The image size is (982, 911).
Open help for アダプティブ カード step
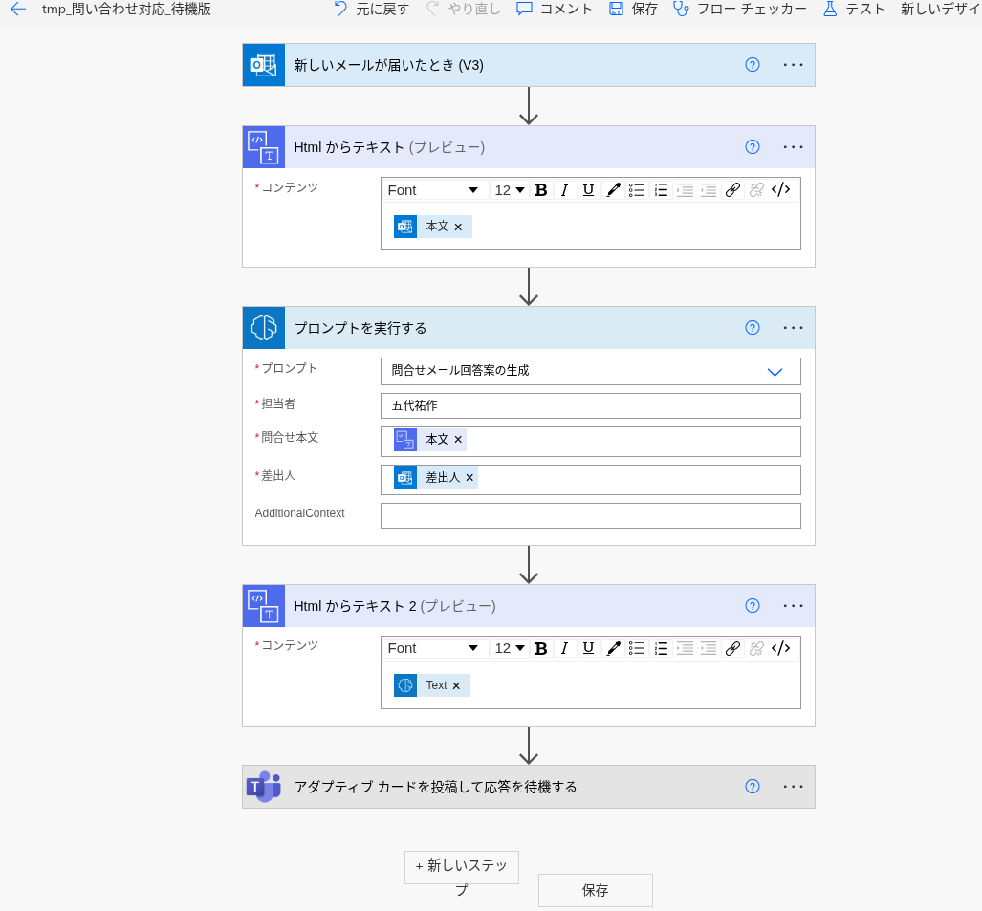753,787
